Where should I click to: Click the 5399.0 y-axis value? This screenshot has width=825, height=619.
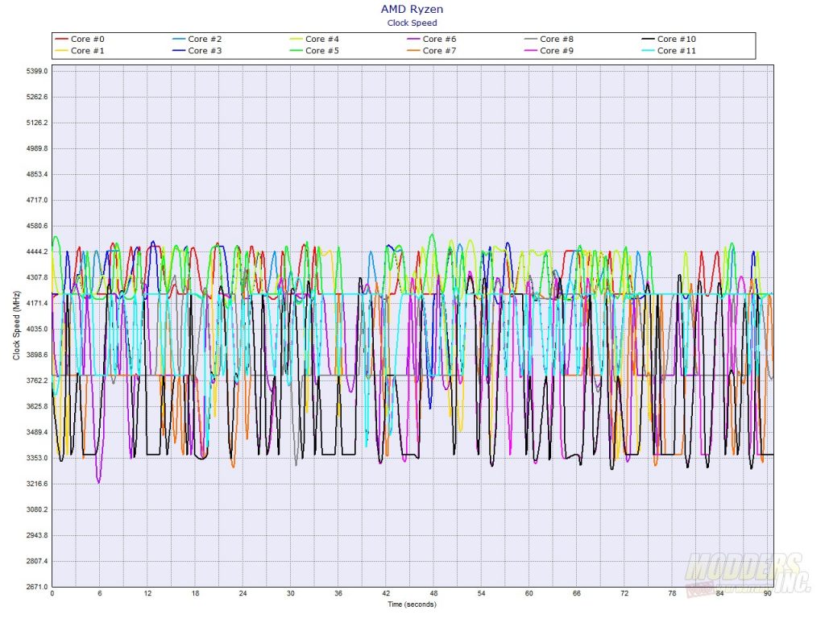(37, 71)
